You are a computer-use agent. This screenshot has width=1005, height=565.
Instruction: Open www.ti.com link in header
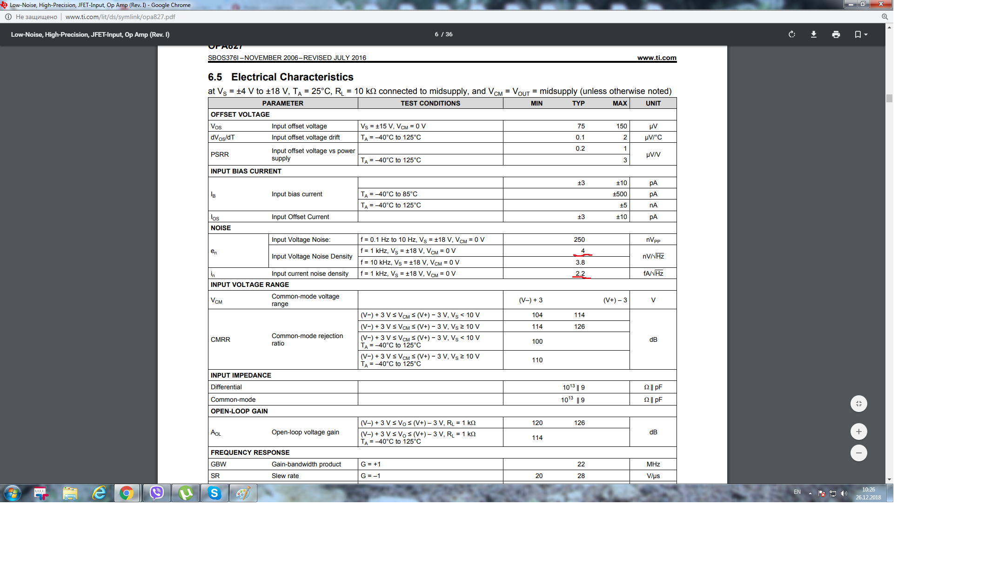pos(657,58)
